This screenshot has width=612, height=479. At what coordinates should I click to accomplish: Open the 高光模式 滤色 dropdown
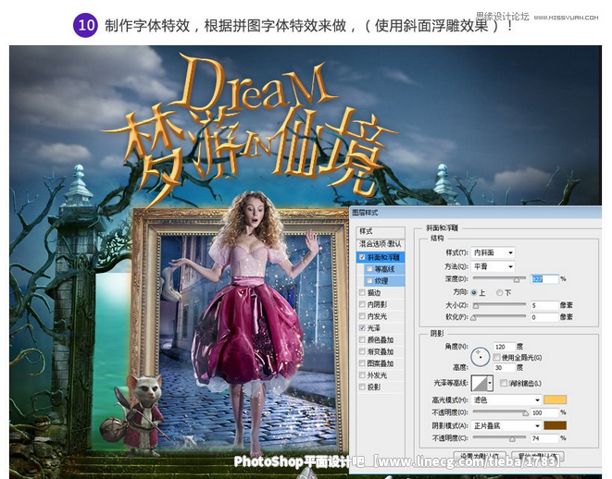coord(506,399)
